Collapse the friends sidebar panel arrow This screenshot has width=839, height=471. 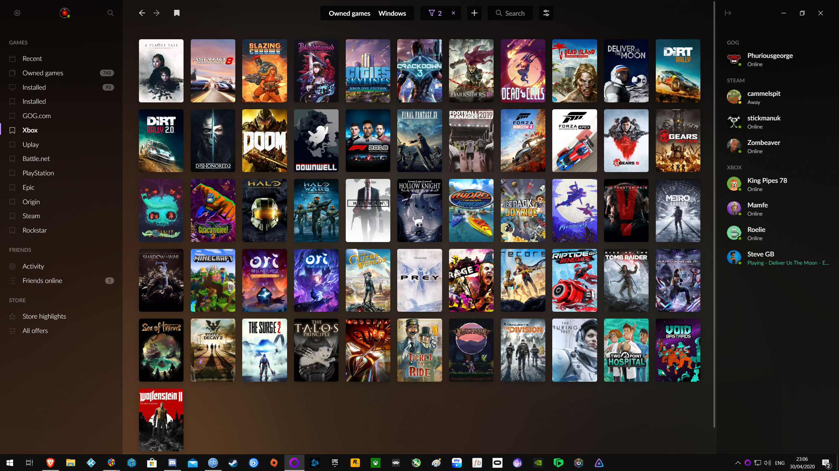pyautogui.click(x=728, y=13)
